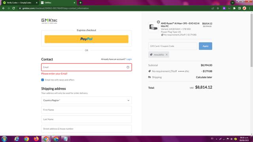This screenshot has height=142, width=253.
Task: Open the Chrome three-dot menu
Action: click(x=249, y=8)
